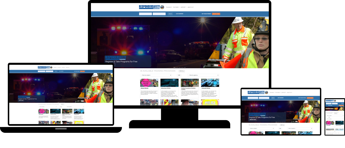This screenshot has height=148, width=345.
Task: Open the View by agency dropdown
Action: click(203, 75)
